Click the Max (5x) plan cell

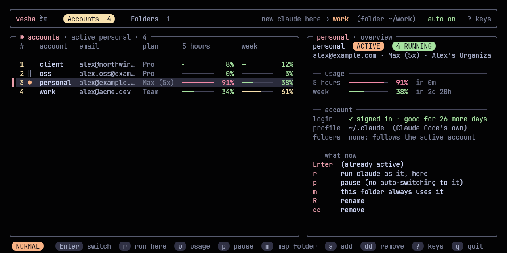pyautogui.click(x=158, y=83)
